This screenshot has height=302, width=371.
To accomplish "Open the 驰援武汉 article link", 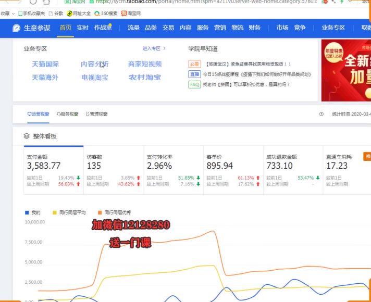I will point(248,64).
